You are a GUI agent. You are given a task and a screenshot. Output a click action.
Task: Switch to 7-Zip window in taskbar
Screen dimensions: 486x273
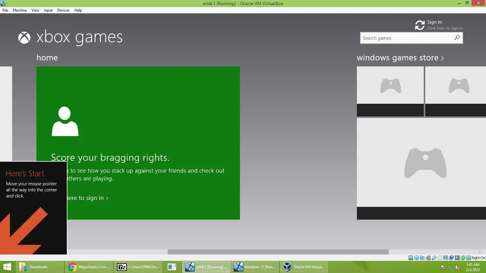[138, 267]
